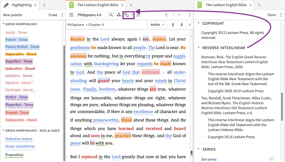This screenshot has width=285, height=162.
Task: Select the Infinitive - Mood highlight style
Action: (x=19, y=76)
